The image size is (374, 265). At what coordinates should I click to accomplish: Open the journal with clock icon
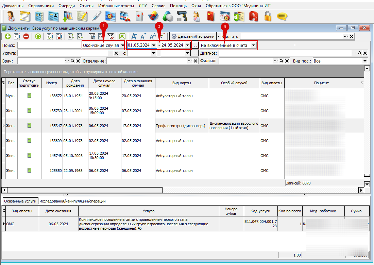[111, 17]
